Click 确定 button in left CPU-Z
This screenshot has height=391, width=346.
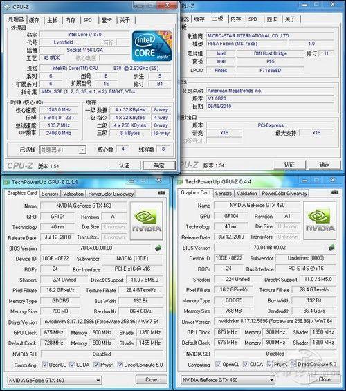(159, 165)
